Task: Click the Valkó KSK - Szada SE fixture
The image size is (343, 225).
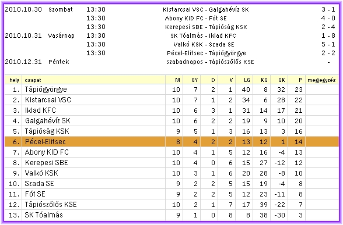Action: (204, 44)
